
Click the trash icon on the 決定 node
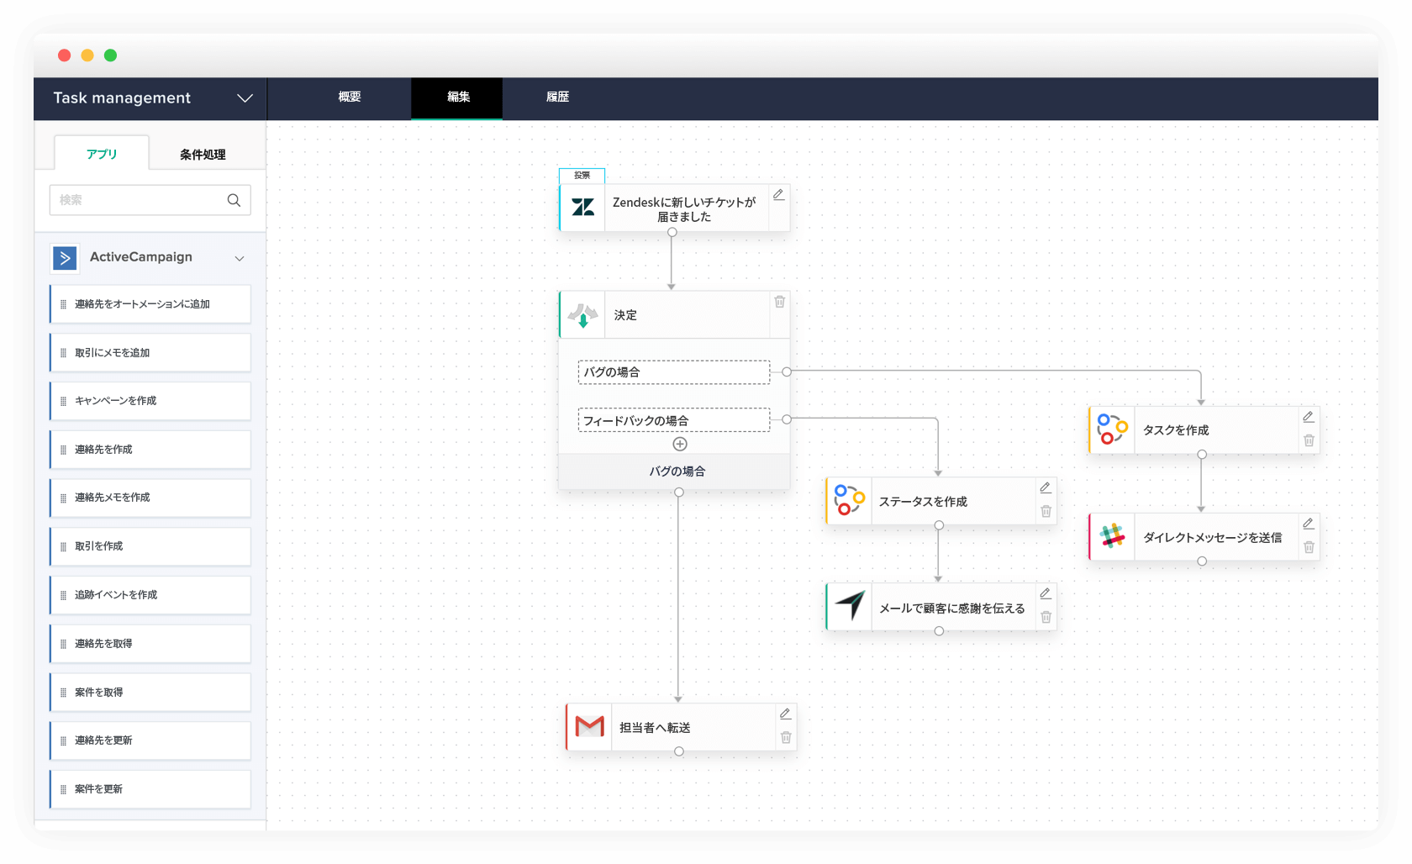coord(779,301)
